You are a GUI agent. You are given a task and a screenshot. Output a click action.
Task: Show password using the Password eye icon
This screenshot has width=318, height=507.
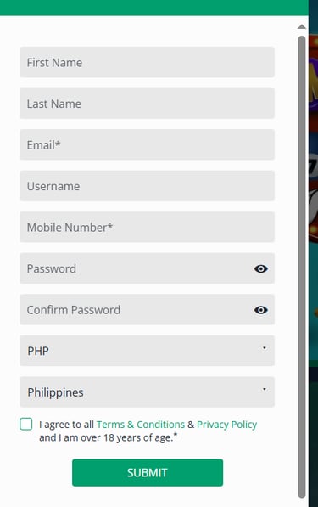coord(260,268)
